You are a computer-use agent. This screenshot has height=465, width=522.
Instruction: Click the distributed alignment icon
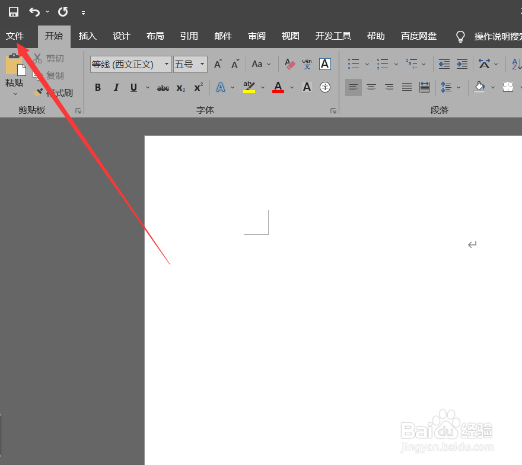point(425,88)
